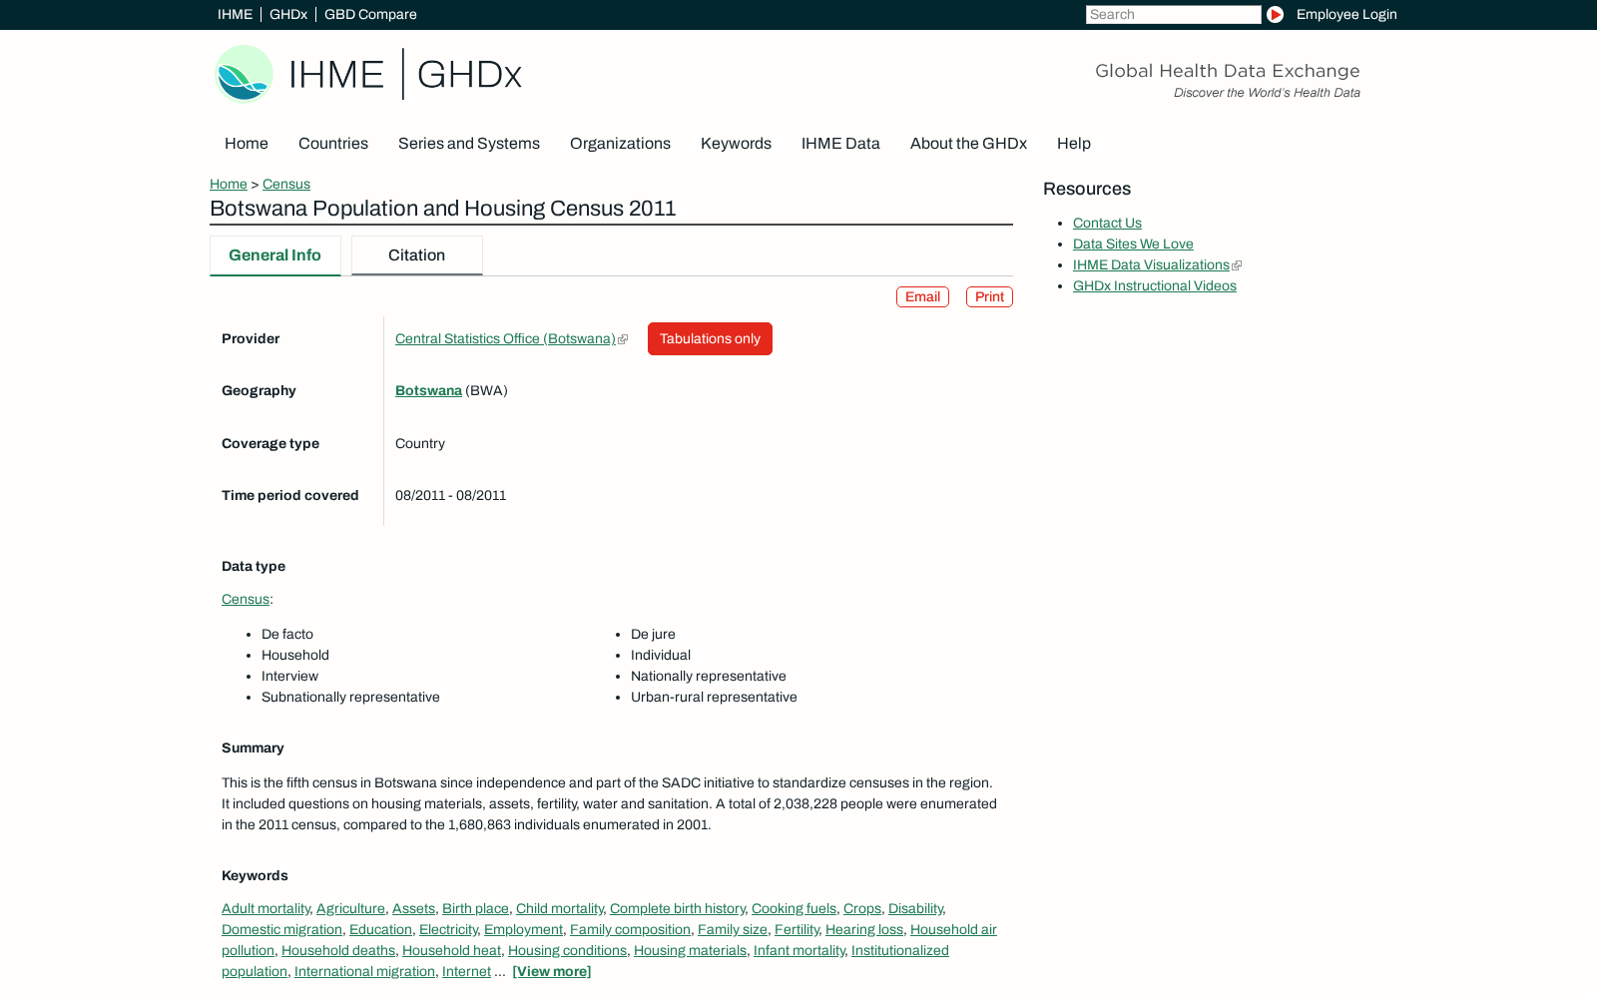Screen dimensions: 1597x998
Task: Open the International migration keyword
Action: (364, 972)
